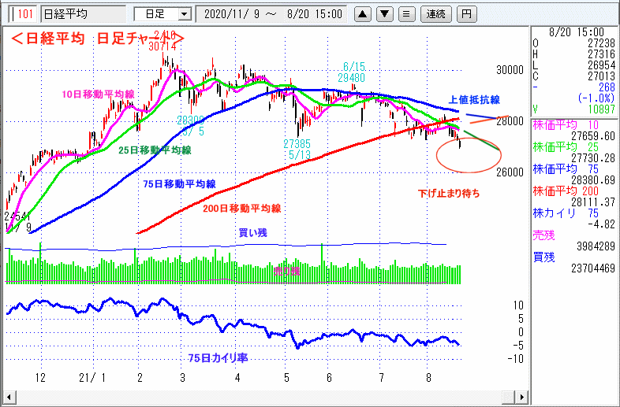Click the 円 (yen) unit button
Image resolution: width=620 pixels, height=407 pixels.
click(x=467, y=13)
